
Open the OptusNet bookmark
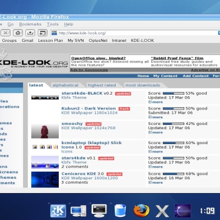[98, 41]
